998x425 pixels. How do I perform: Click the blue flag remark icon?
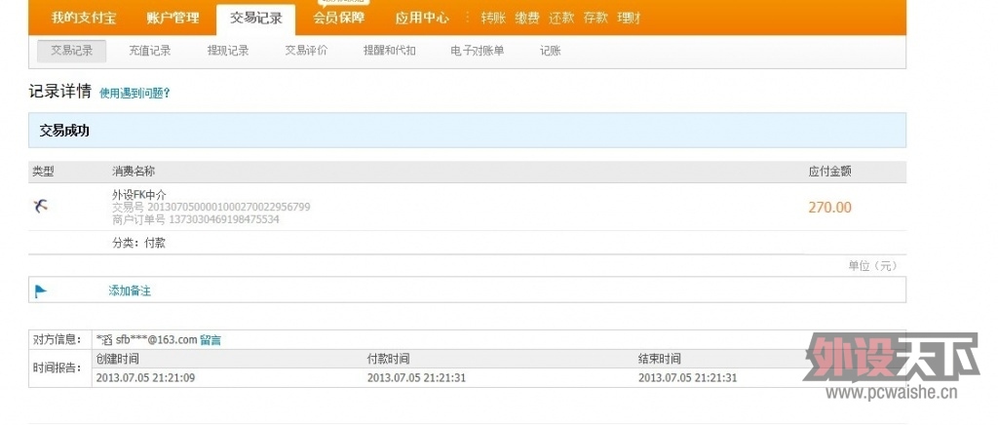tap(41, 290)
